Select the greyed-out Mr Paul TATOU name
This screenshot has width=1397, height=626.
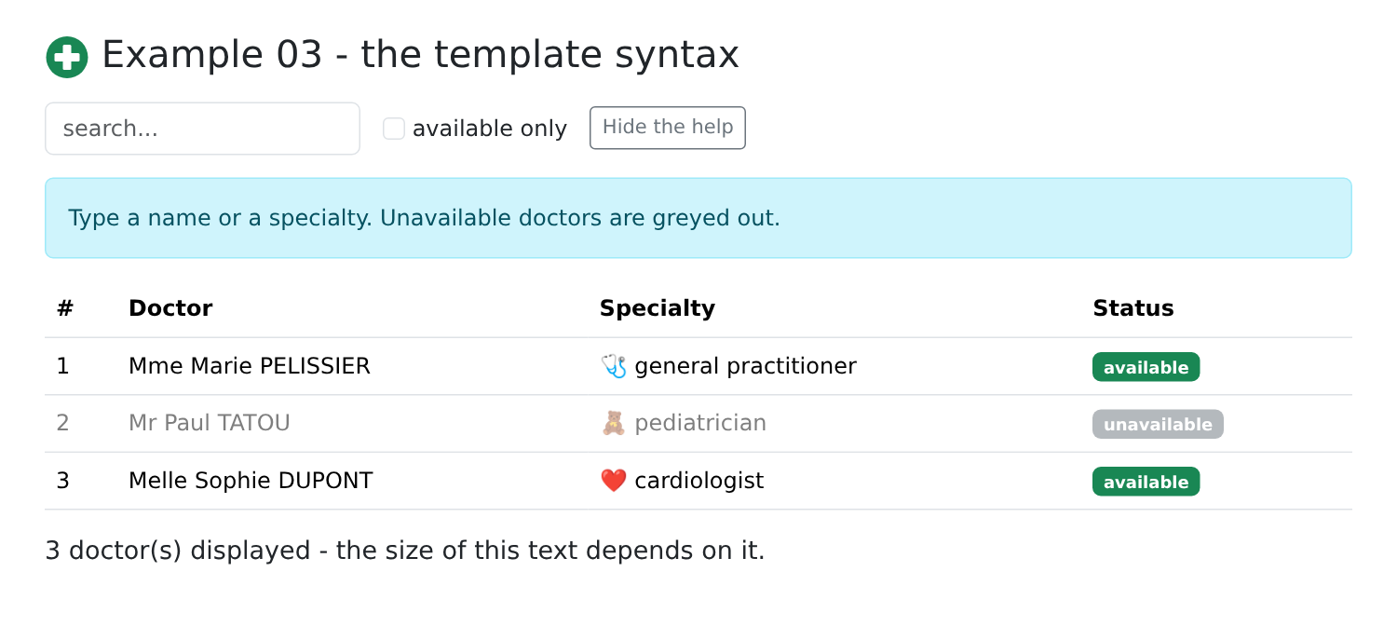(210, 423)
